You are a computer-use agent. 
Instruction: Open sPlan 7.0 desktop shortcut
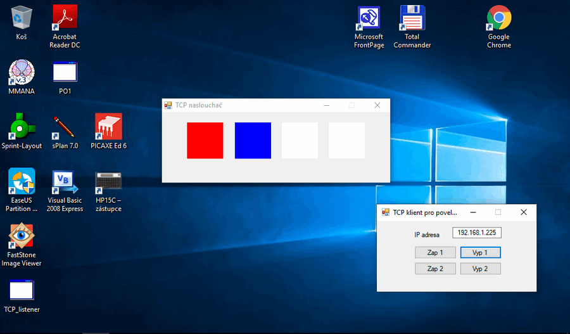[x=65, y=127]
